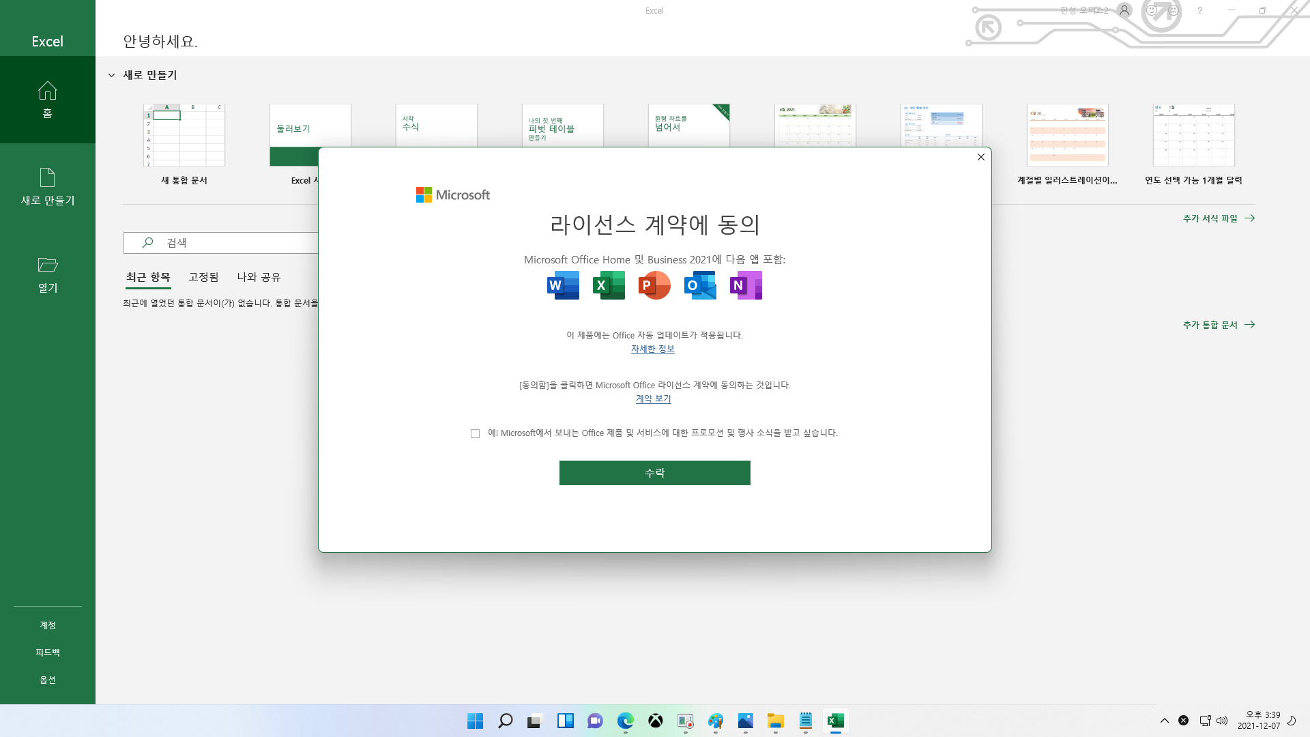This screenshot has width=1310, height=737.
Task: Show hidden system tray icons
Action: pyautogui.click(x=1164, y=721)
